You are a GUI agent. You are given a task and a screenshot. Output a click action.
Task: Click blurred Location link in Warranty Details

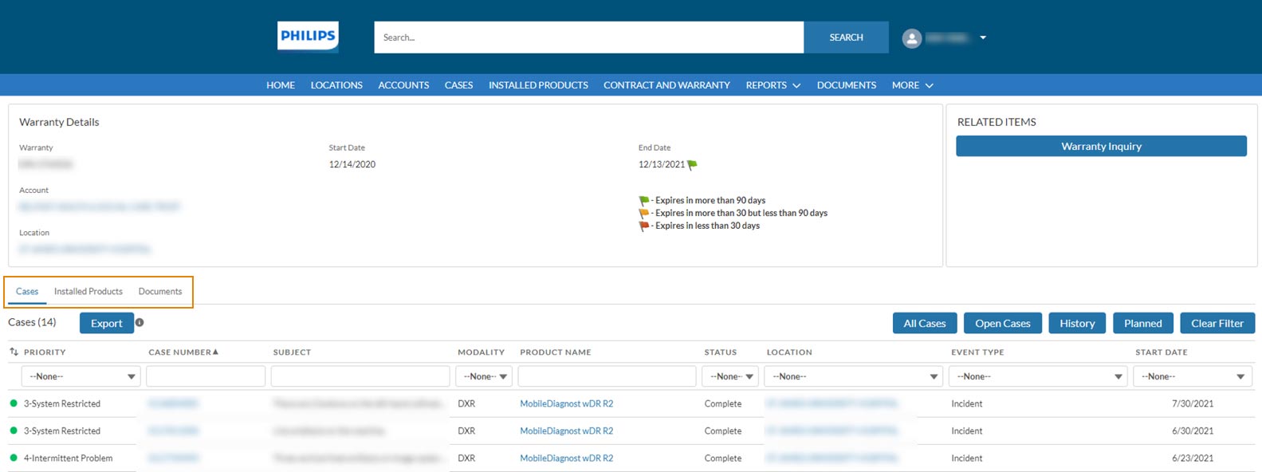[85, 249]
